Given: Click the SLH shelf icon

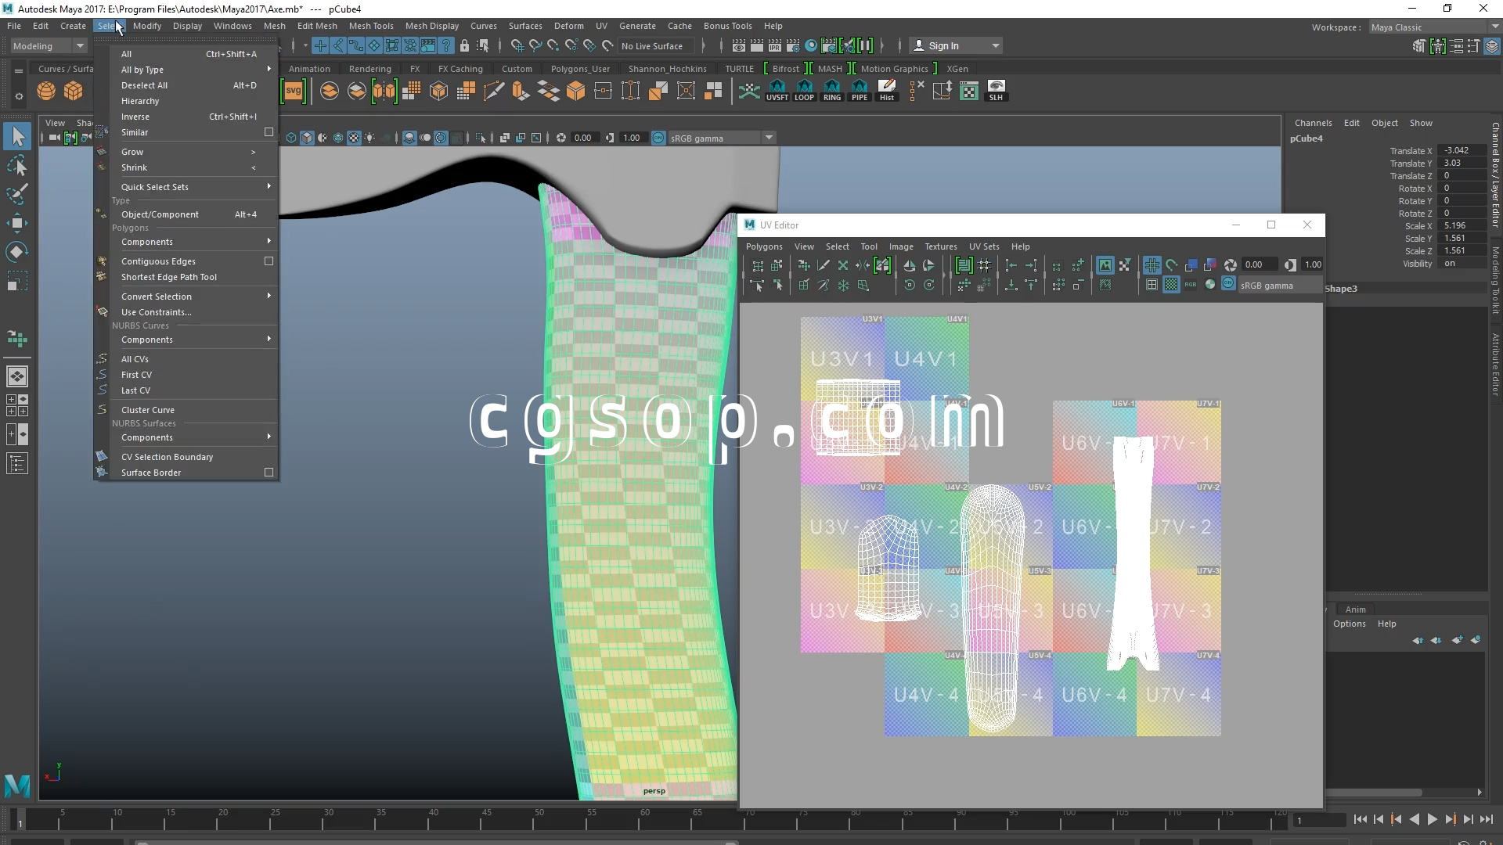Looking at the screenshot, I should click(996, 90).
